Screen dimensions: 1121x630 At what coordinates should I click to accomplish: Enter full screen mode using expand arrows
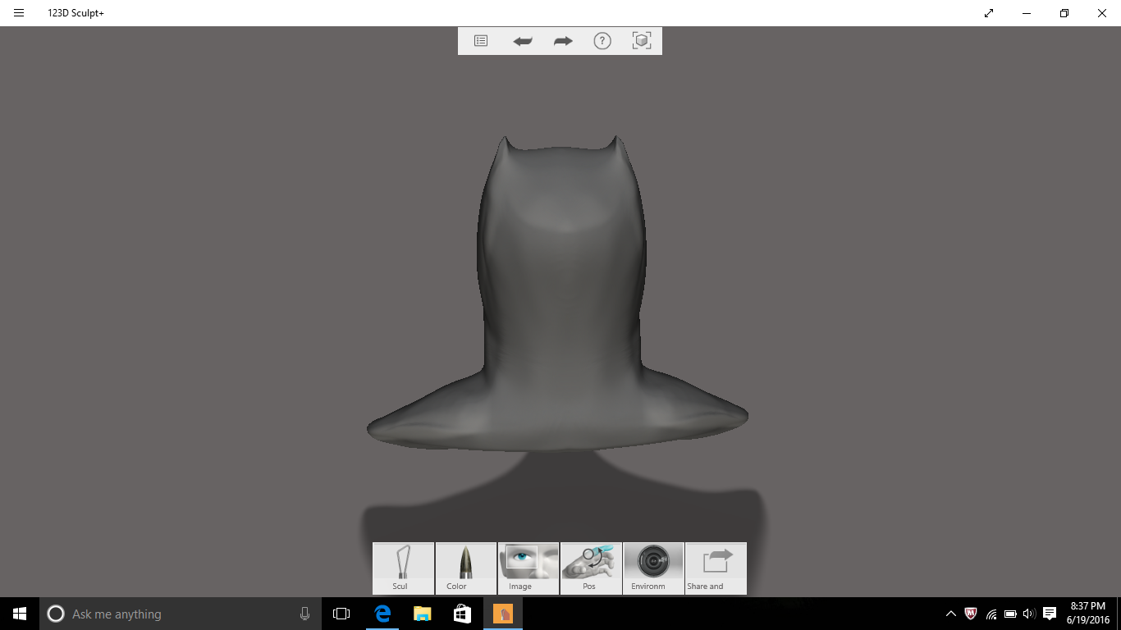(x=989, y=13)
